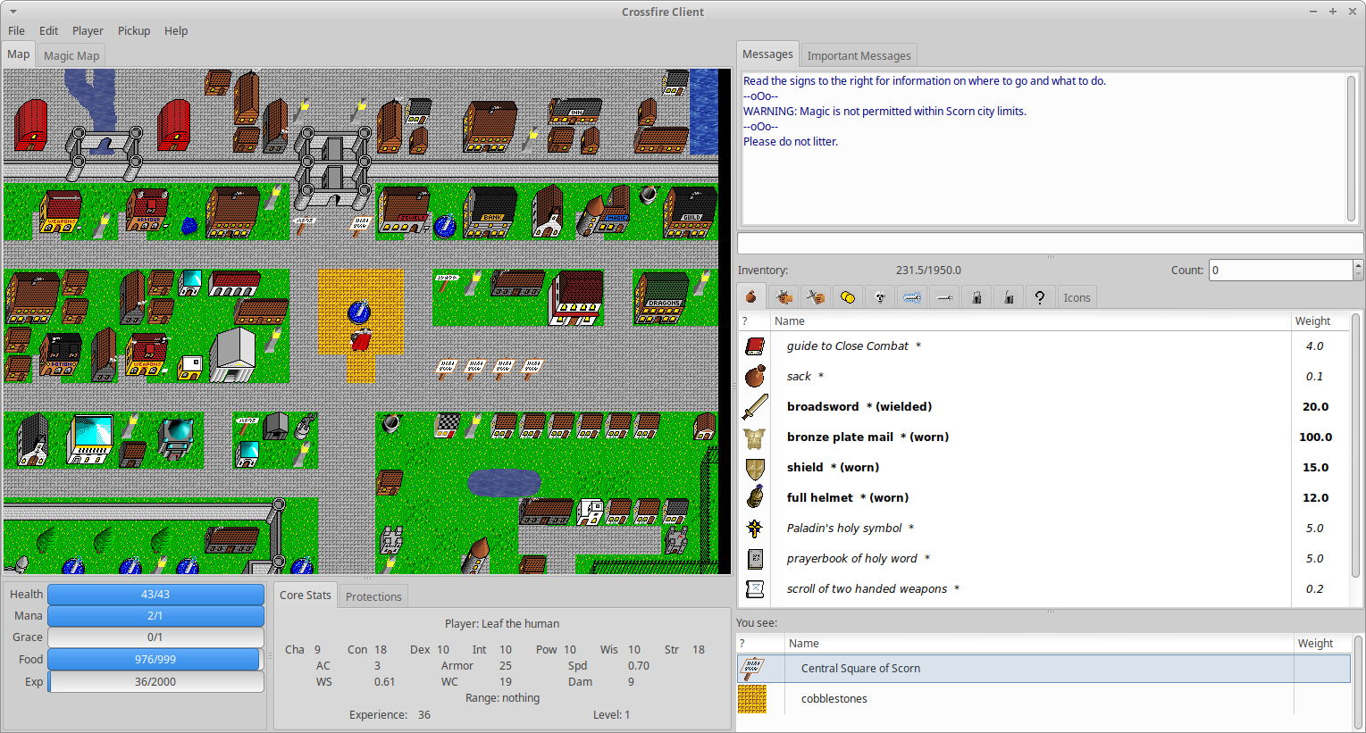Image resolution: width=1366 pixels, height=733 pixels.
Task: Open the Pickup menu
Action: (134, 30)
